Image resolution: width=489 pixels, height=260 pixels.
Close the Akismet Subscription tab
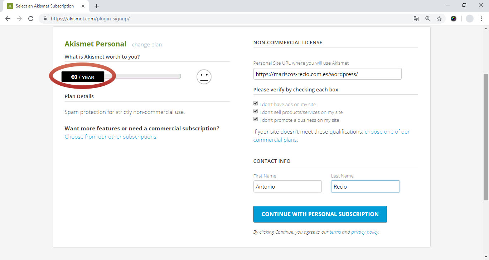[x=83, y=6]
